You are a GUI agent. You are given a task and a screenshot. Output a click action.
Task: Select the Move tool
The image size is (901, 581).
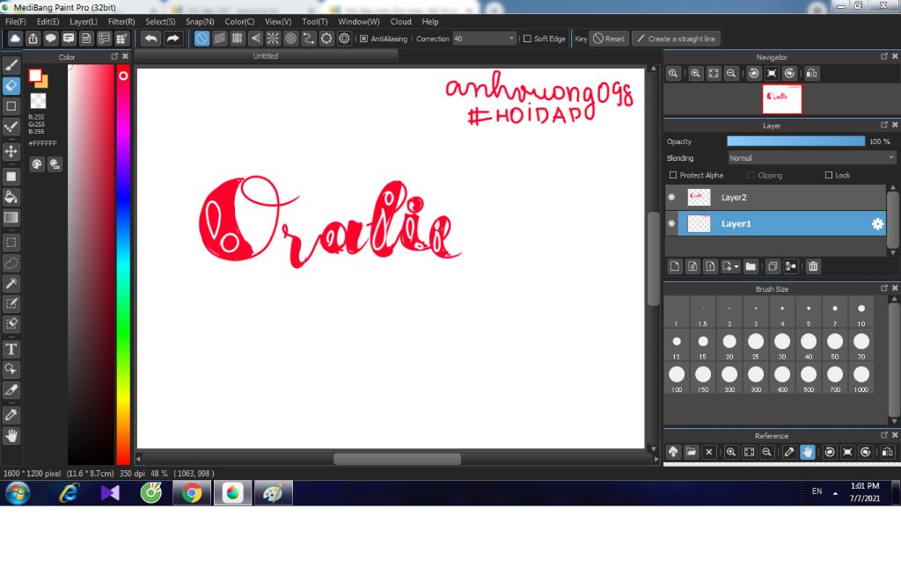point(11,151)
